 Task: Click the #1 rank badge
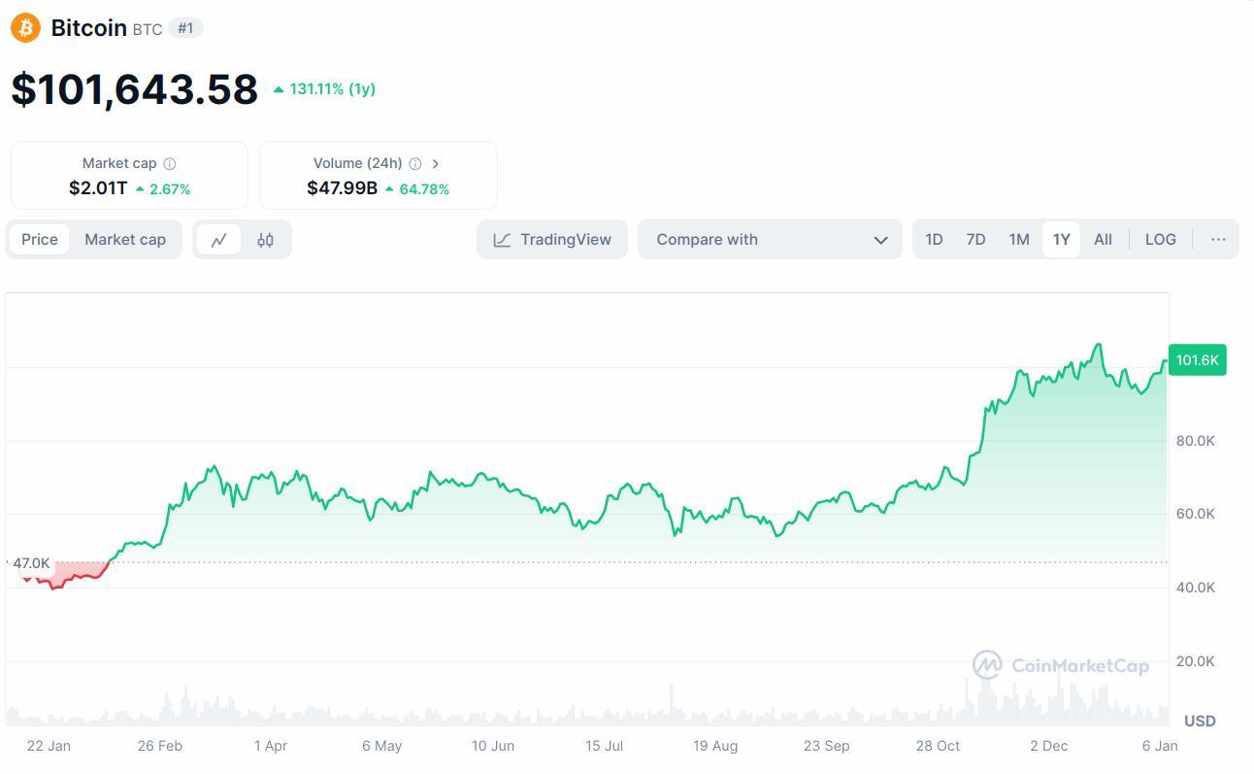click(184, 28)
